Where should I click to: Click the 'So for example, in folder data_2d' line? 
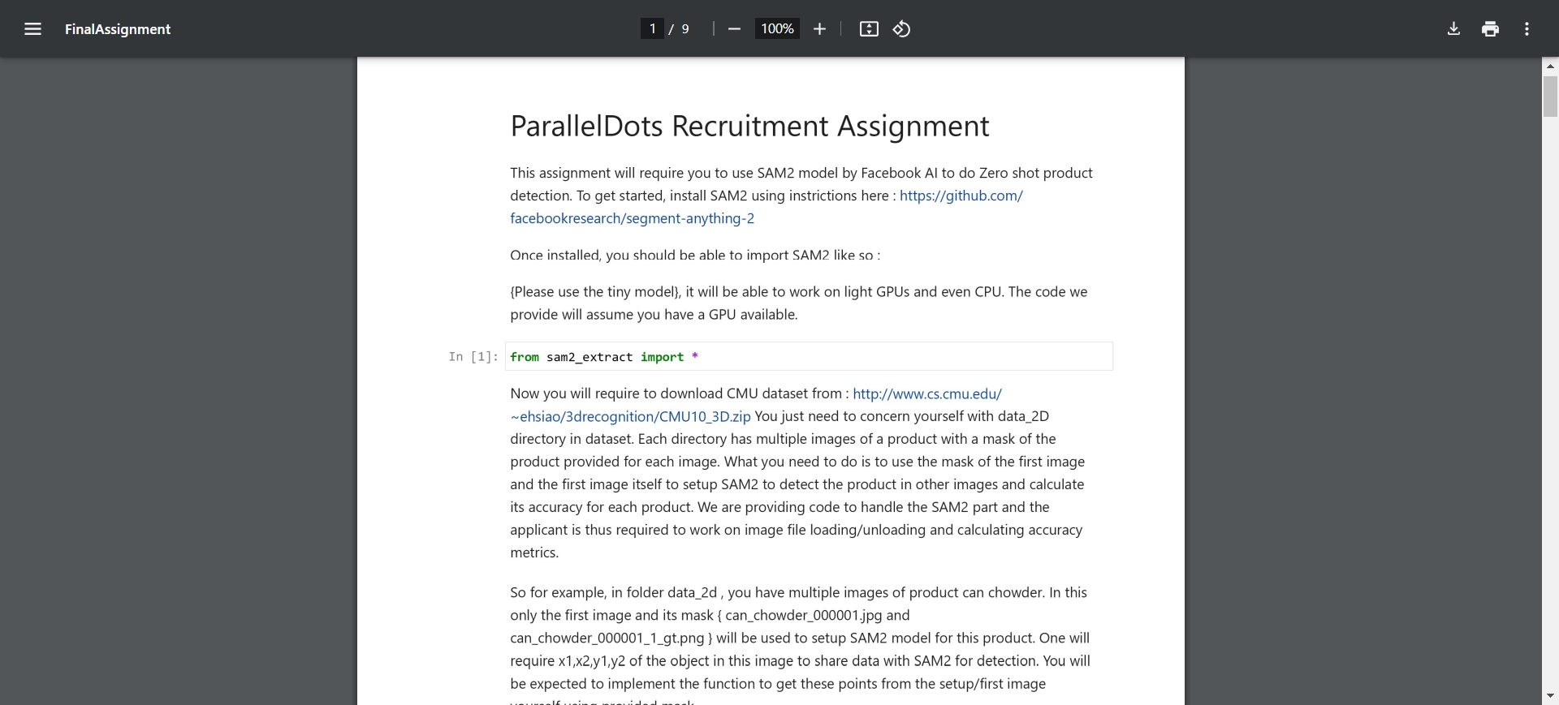(x=798, y=592)
